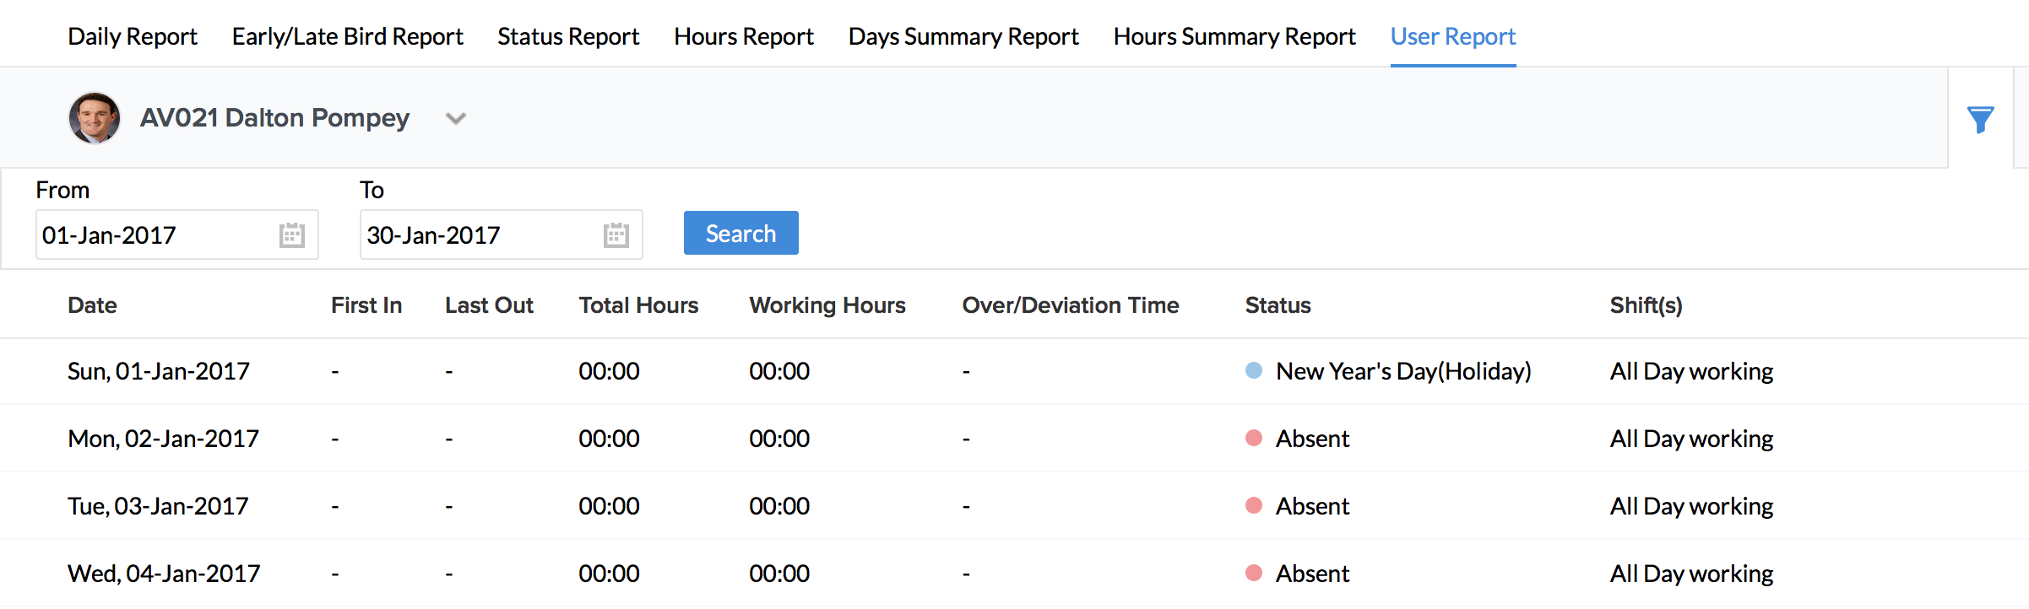Click Dalton Pompey's profile photo
The image size is (2029, 609).
(x=95, y=118)
